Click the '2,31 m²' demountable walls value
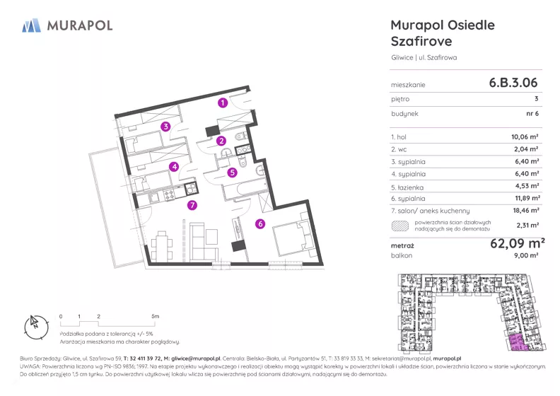 tap(527, 226)
